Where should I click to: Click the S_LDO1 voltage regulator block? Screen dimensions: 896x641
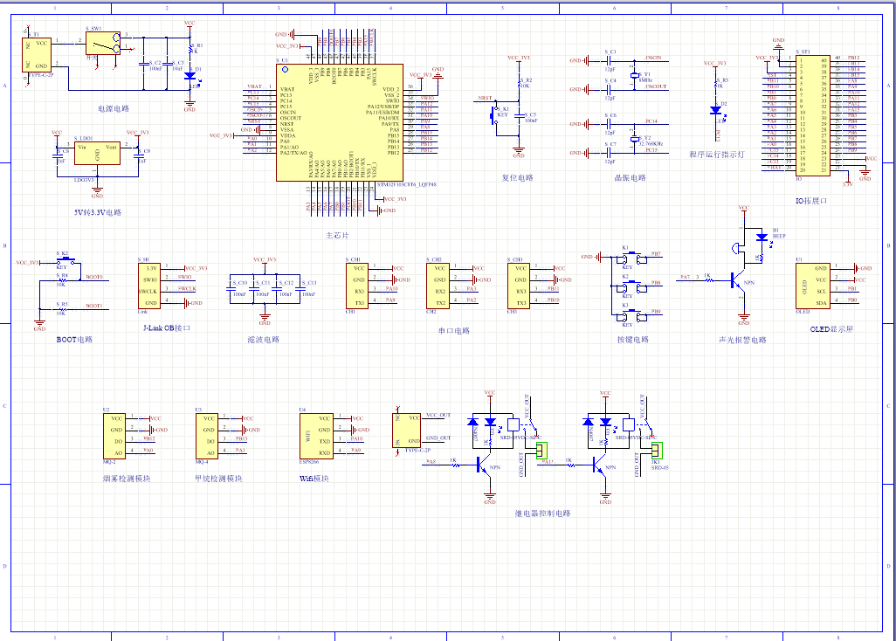(97, 153)
